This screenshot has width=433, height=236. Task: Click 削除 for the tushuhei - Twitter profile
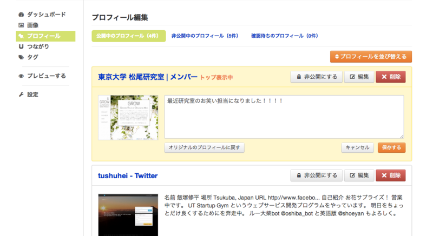pos(391,176)
